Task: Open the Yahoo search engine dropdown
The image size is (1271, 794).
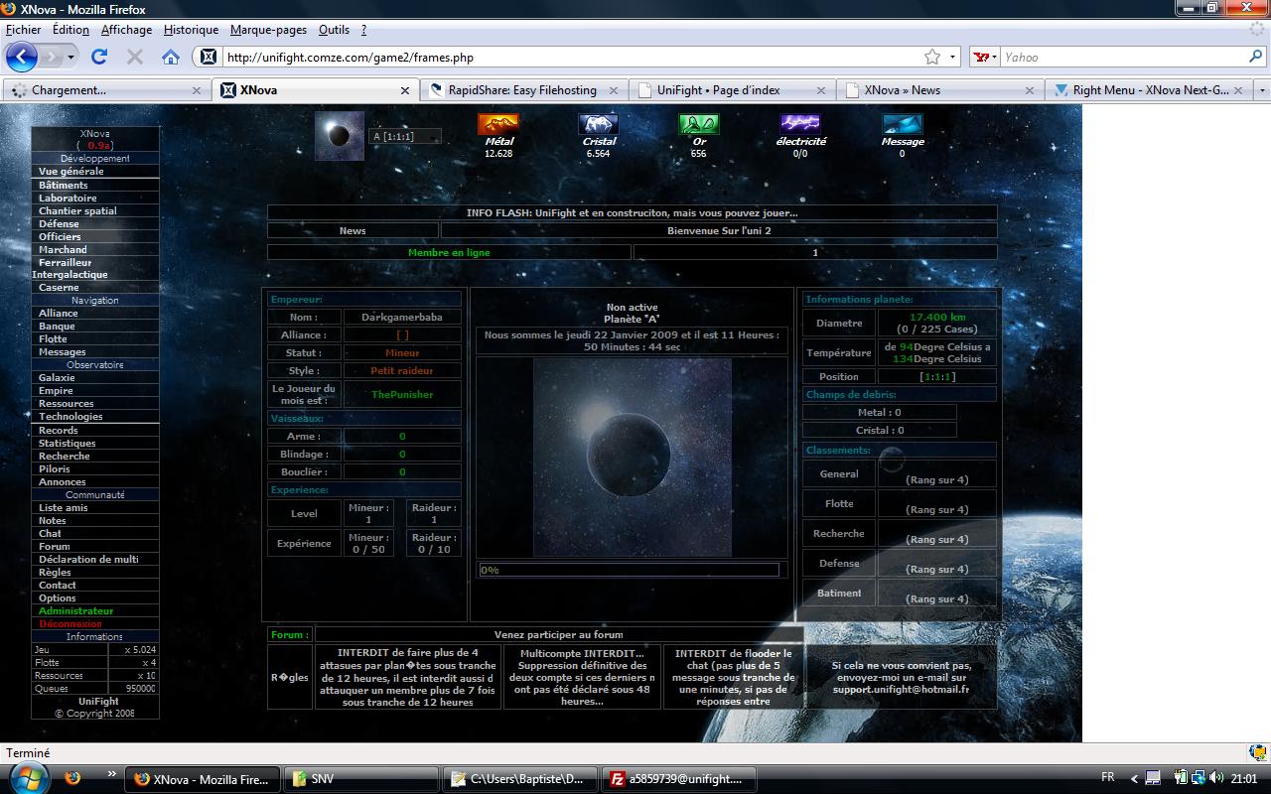Action: point(985,57)
